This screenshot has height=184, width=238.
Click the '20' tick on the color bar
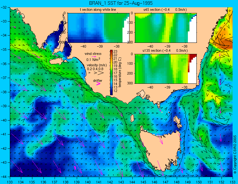tap(116, 62)
